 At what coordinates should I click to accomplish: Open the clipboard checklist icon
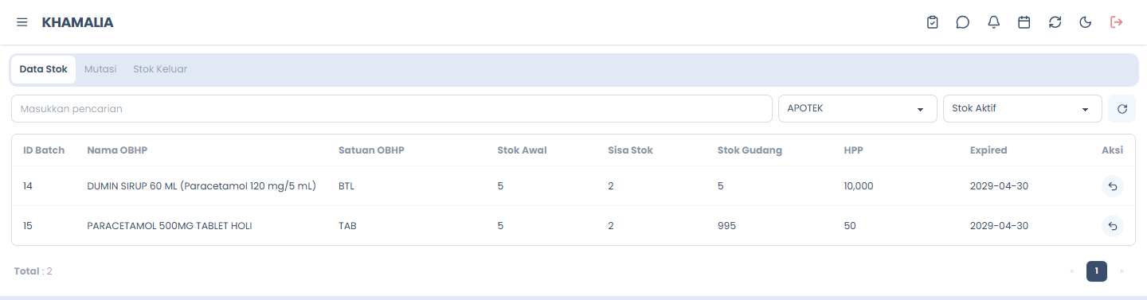click(933, 22)
